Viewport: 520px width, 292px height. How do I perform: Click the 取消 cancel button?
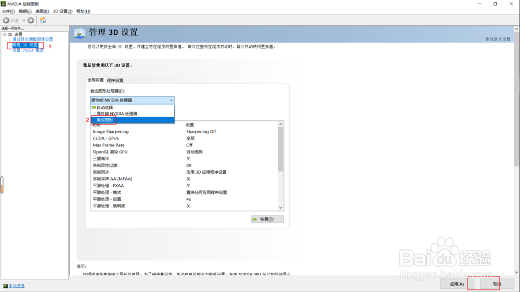[497, 284]
